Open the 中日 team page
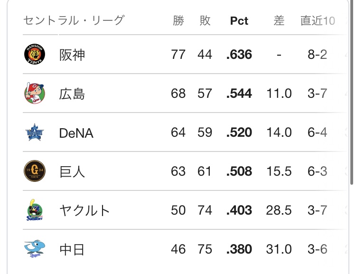 72,249
